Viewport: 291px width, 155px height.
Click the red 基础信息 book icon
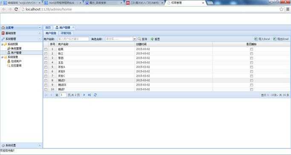click(x=3, y=33)
